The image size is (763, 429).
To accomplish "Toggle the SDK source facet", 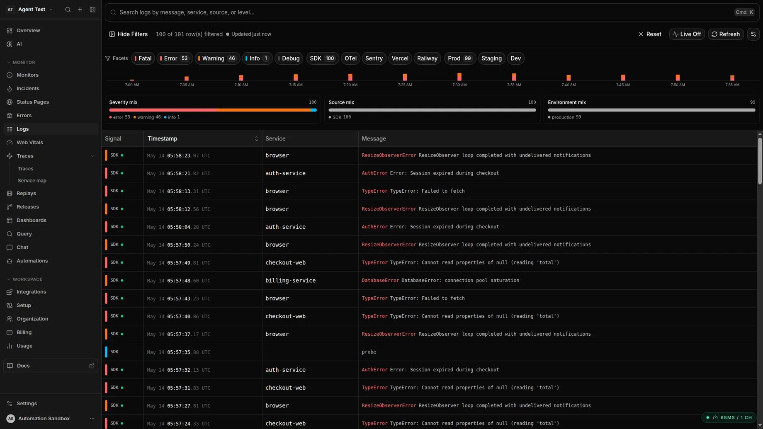I will [x=323, y=58].
